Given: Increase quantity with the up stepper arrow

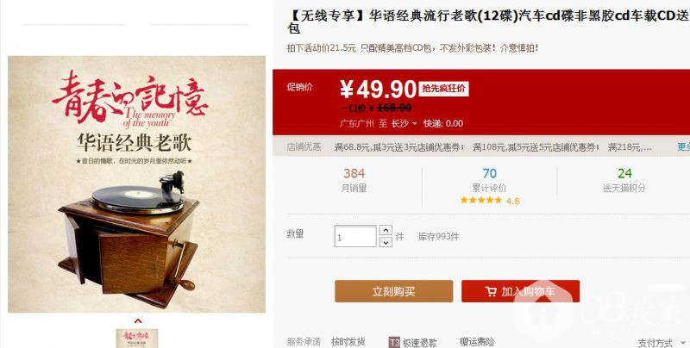Looking at the screenshot, I should (x=386, y=230).
